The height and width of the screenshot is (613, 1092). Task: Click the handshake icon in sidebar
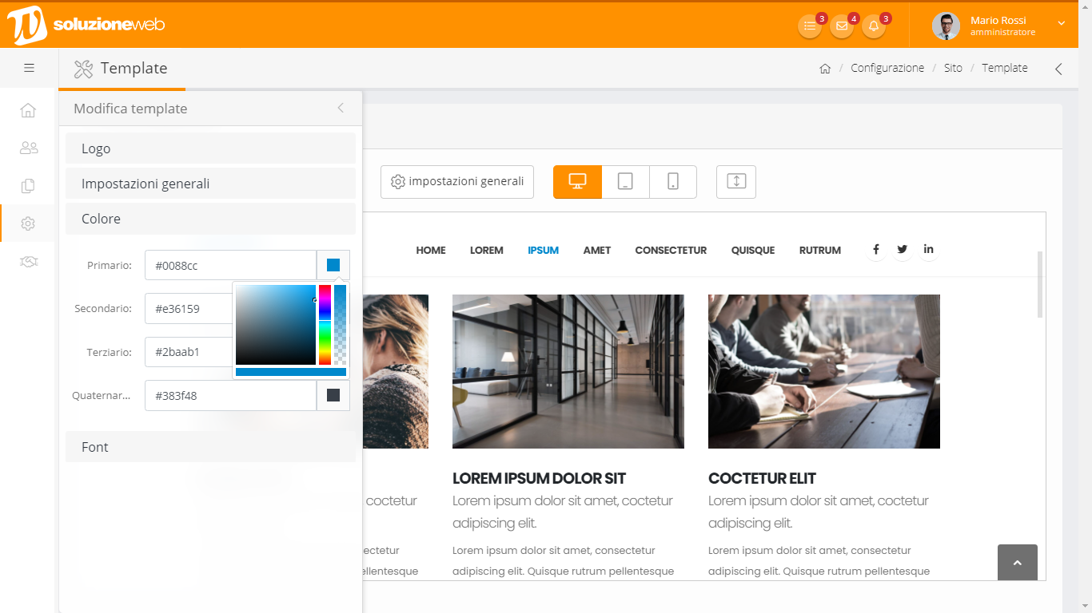[x=28, y=262]
